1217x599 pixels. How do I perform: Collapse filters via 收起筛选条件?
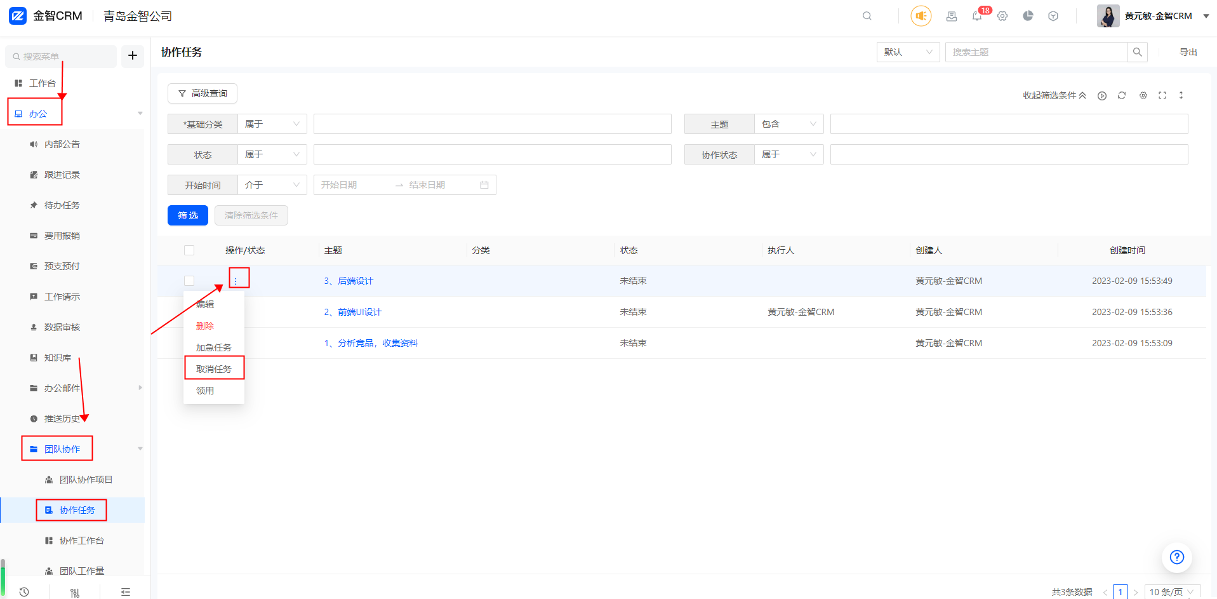pyautogui.click(x=1054, y=95)
